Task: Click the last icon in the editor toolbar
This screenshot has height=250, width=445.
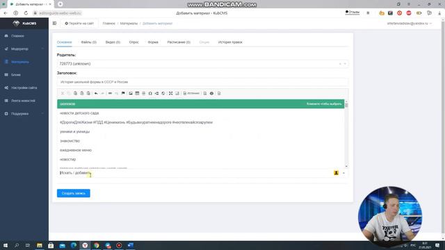Action: (219, 93)
